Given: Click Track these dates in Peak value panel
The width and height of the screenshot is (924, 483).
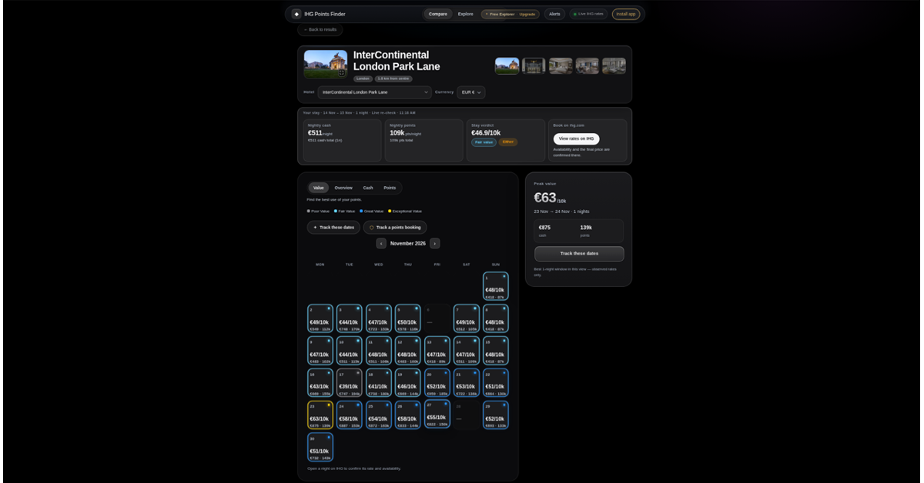Looking at the screenshot, I should coord(579,254).
